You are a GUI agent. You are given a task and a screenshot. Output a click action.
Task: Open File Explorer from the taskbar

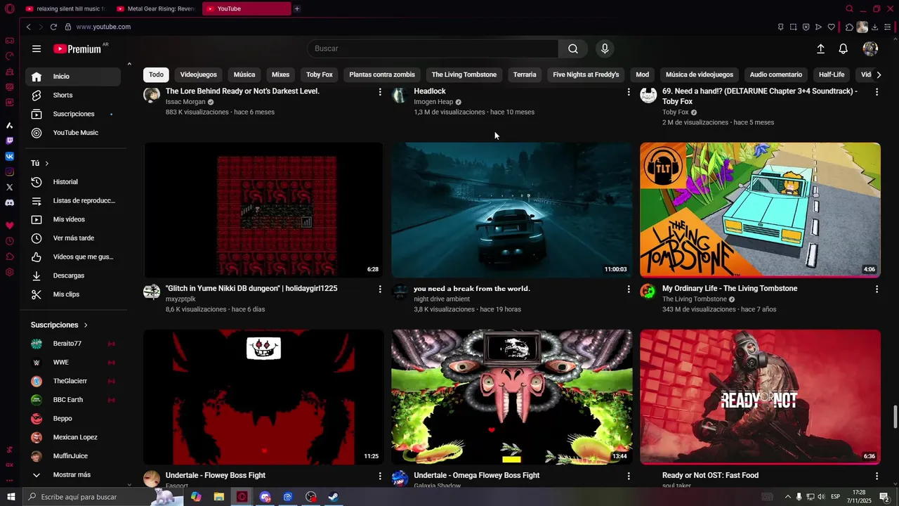[219, 497]
